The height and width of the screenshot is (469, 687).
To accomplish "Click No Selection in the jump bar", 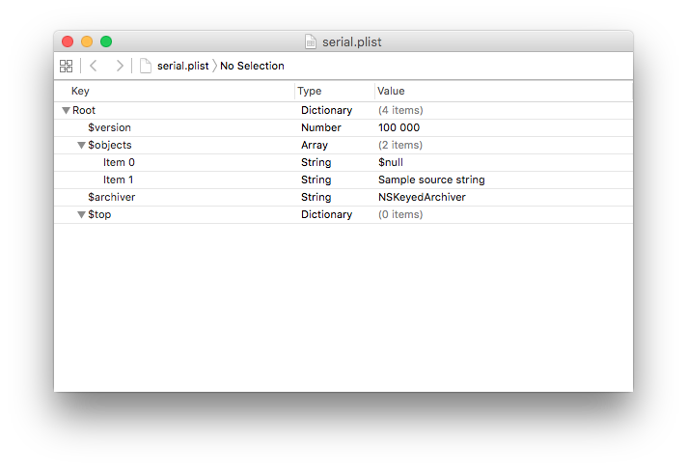I will pos(252,66).
